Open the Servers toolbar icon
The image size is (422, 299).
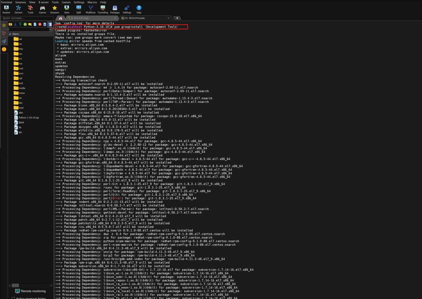(x=18, y=9)
